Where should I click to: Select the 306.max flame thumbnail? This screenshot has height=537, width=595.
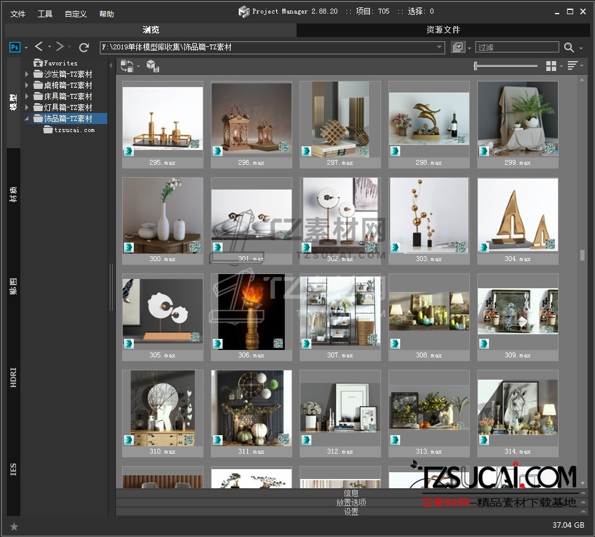pos(252,312)
